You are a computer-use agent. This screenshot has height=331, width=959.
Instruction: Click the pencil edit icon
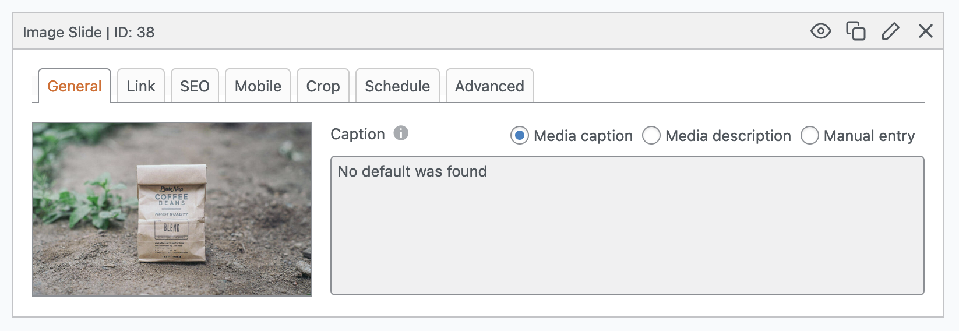pos(890,31)
